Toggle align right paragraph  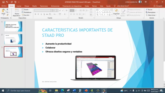[x=77, y=14]
